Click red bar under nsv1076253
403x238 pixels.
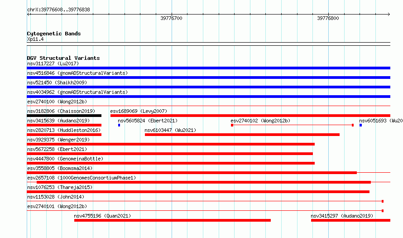point(198,192)
